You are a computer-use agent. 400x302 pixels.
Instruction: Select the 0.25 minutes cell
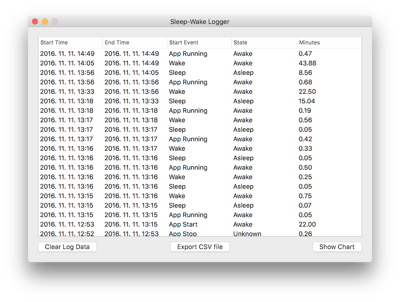[305, 177]
